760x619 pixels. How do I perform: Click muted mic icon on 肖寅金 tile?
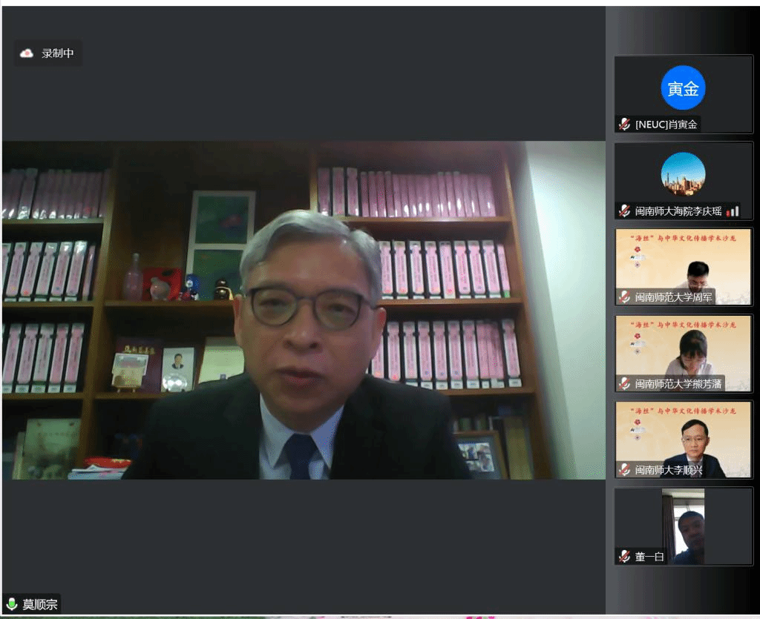point(625,125)
